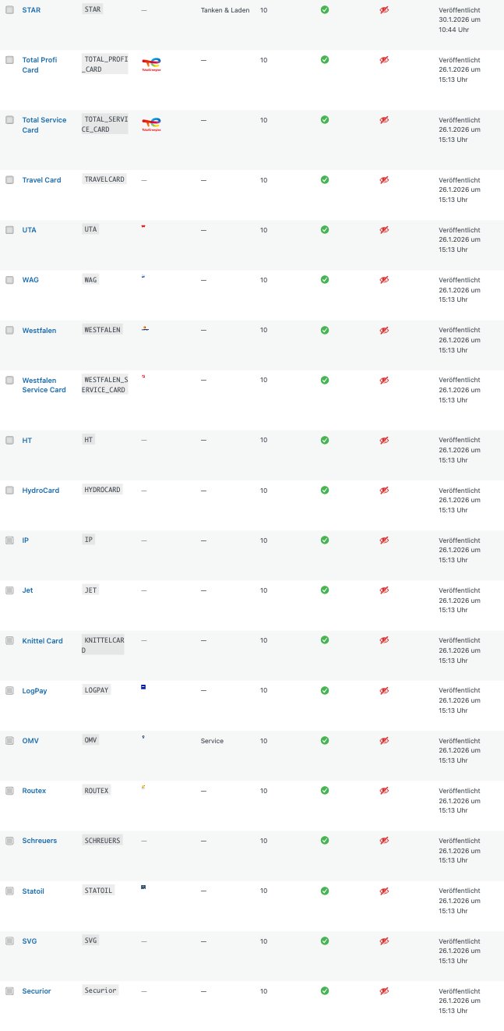Click the Westfalen brand logo
The width and height of the screenshot is (504, 1031).
click(x=144, y=328)
